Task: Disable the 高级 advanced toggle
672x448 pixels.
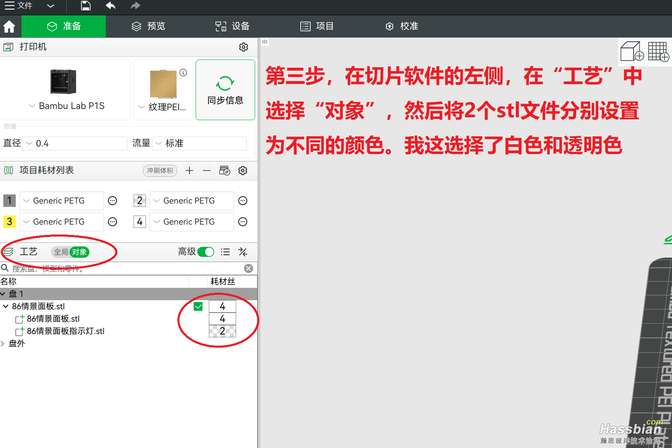Action: pyautogui.click(x=206, y=252)
